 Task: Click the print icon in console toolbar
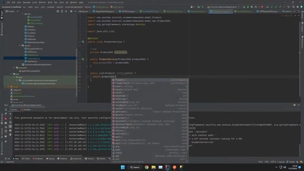[10, 131]
